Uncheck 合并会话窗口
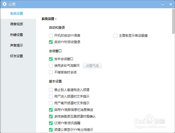Image resolution: width=175 pixels, height=133 pixels. [x=51, y=59]
